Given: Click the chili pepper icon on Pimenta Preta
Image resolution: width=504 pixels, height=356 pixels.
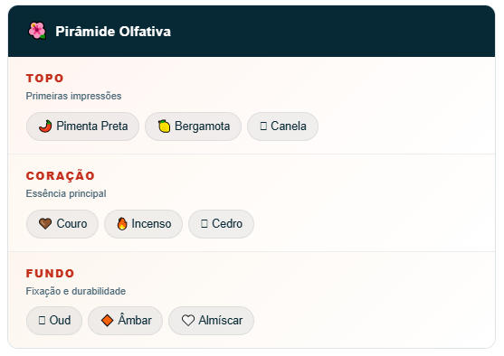Looking at the screenshot, I should click(x=45, y=126).
